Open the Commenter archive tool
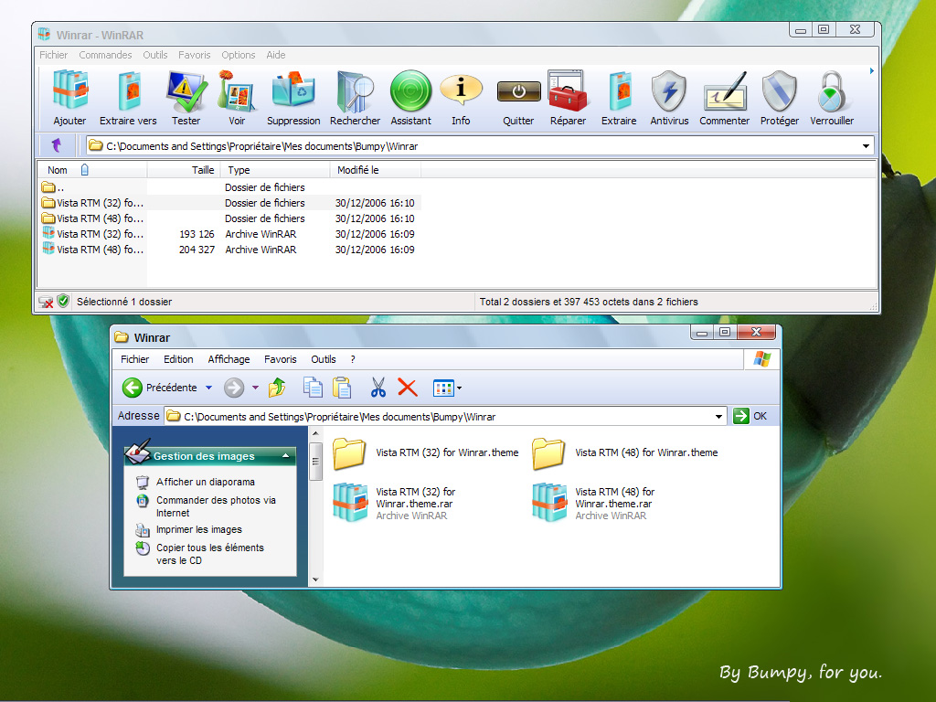 pyautogui.click(x=724, y=91)
